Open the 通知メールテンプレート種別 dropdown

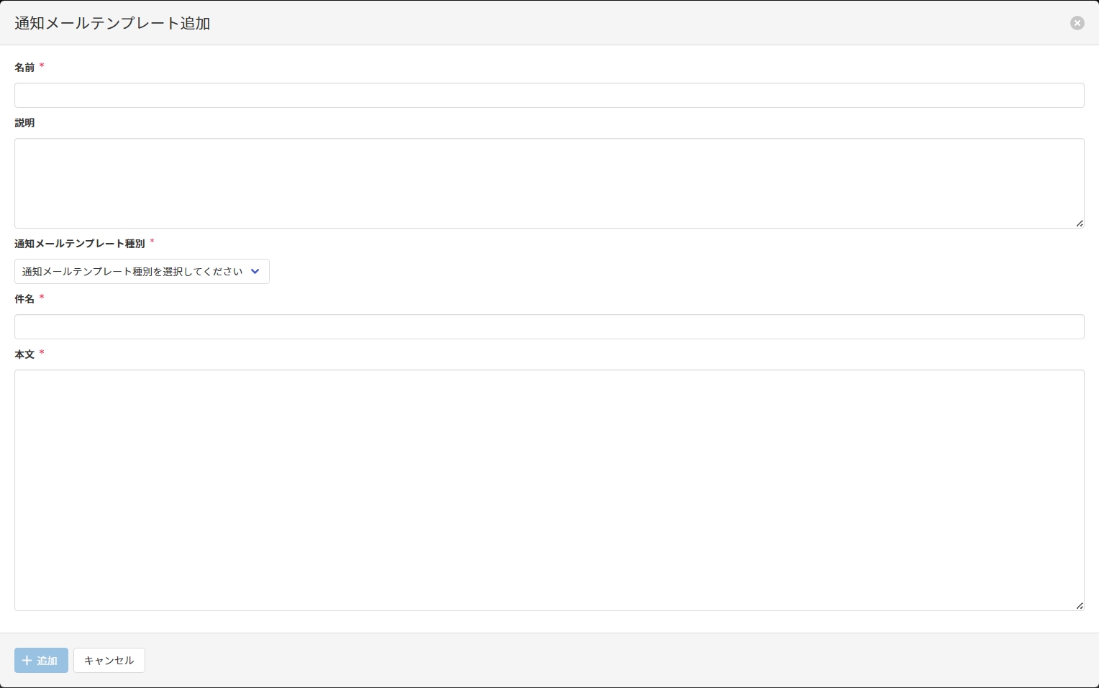(x=142, y=272)
